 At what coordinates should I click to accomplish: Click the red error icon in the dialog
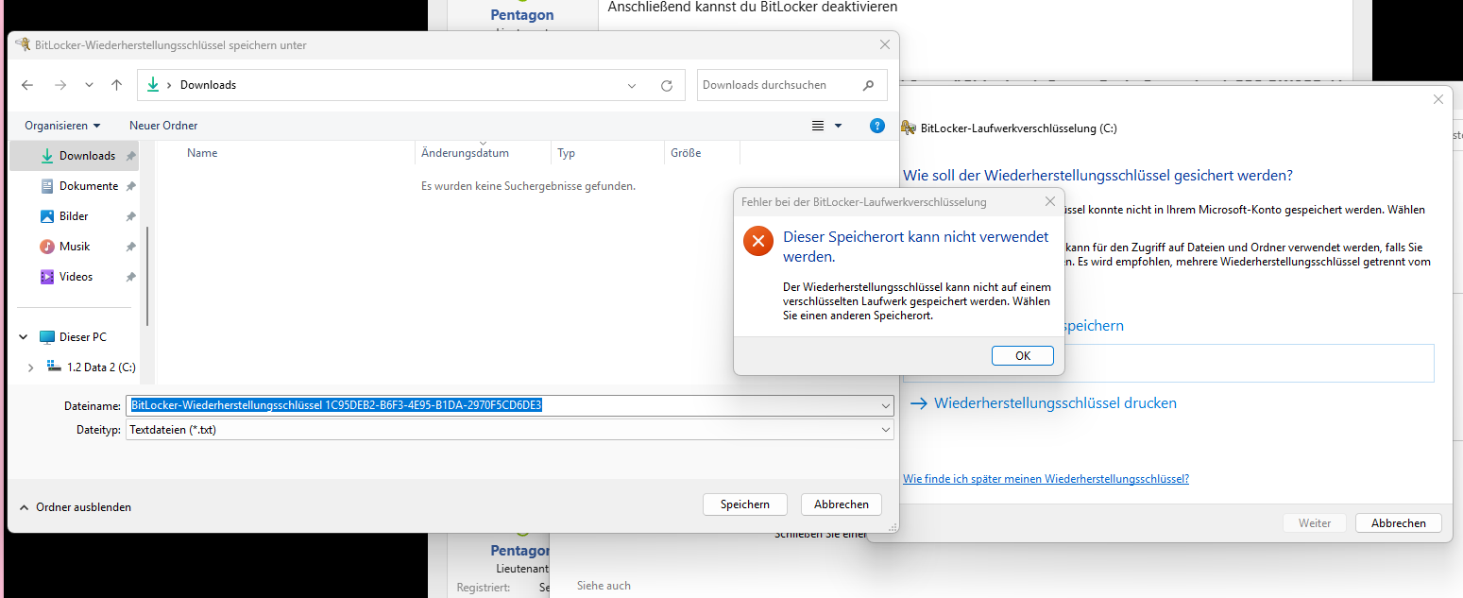757,241
